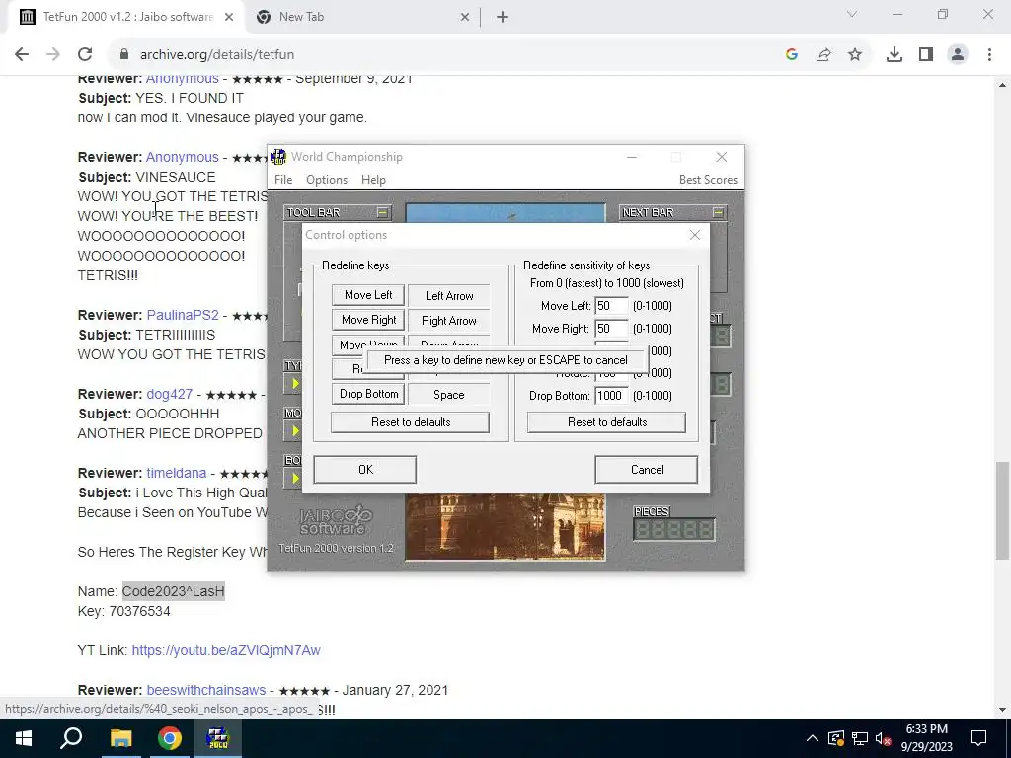This screenshot has width=1011, height=758.
Task: Click the TetFun 2000 taskbar icon
Action: point(218,738)
